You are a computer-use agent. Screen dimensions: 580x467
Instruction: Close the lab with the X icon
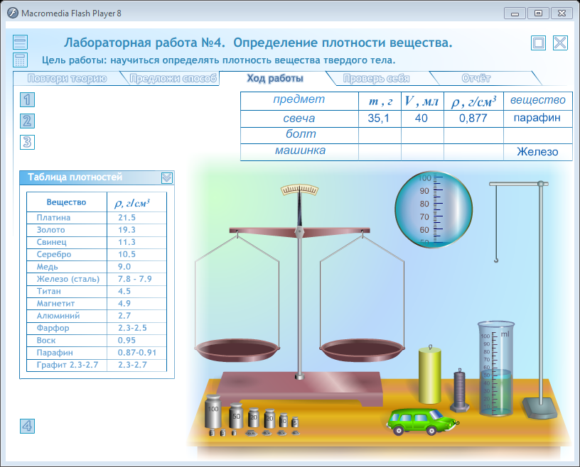pos(560,43)
